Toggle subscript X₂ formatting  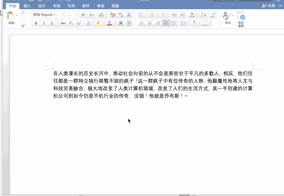(x=71, y=23)
